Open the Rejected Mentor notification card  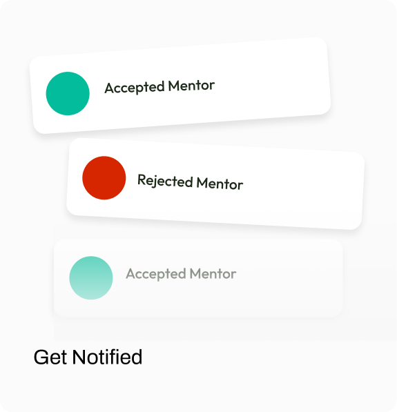coord(215,184)
